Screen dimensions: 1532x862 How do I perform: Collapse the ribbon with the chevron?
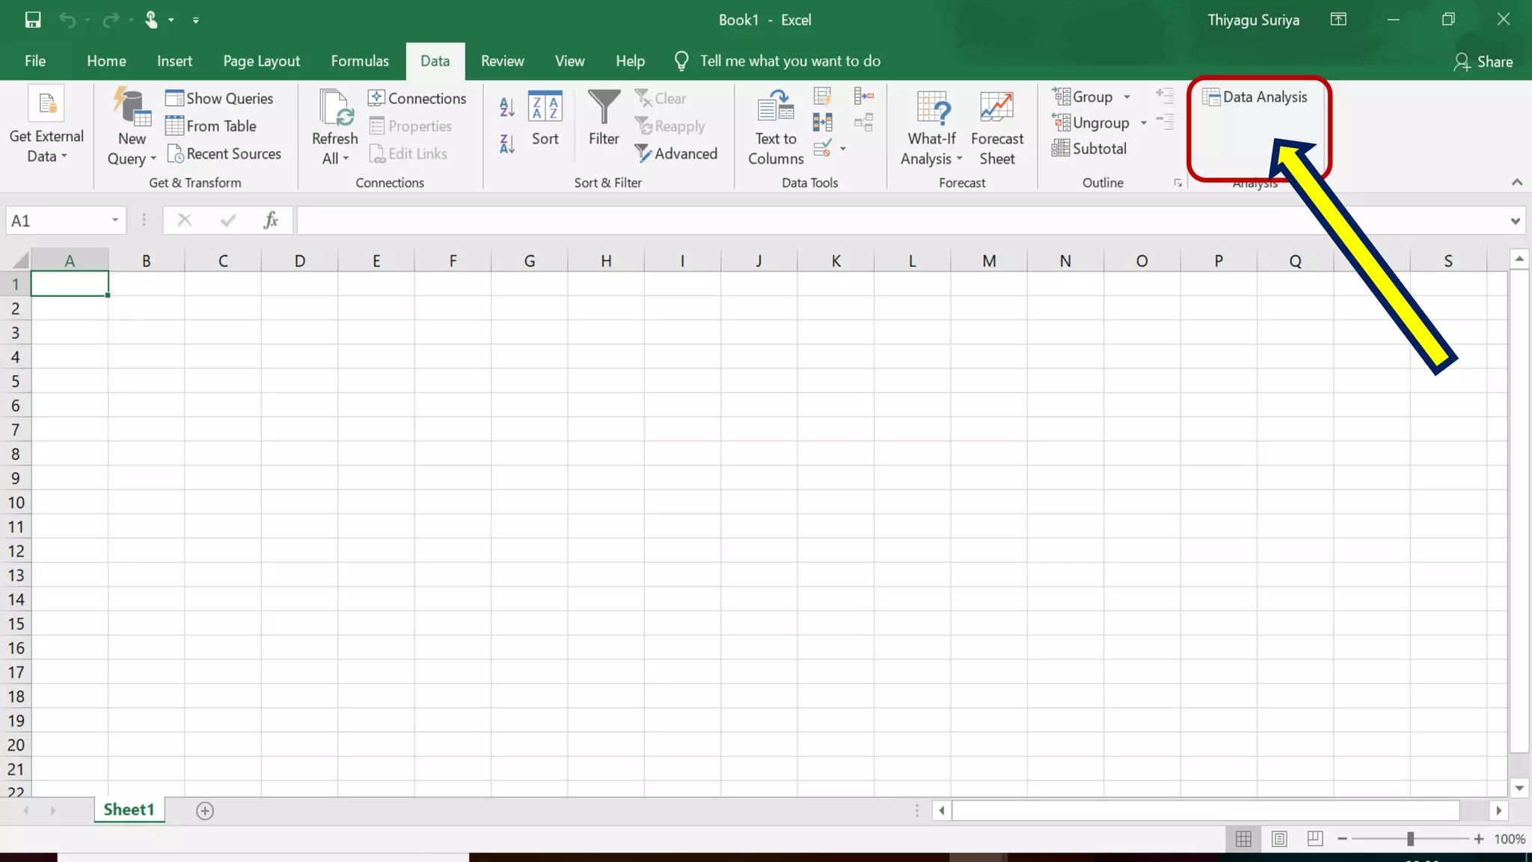pyautogui.click(x=1517, y=183)
